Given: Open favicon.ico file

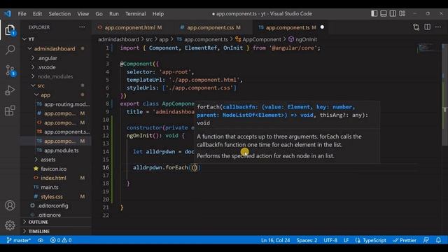Looking at the screenshot, I should coord(56,169).
